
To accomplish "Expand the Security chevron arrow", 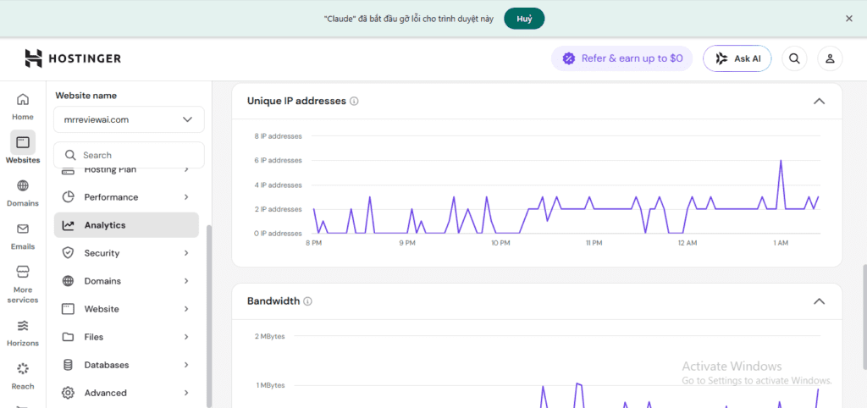I will [x=186, y=253].
